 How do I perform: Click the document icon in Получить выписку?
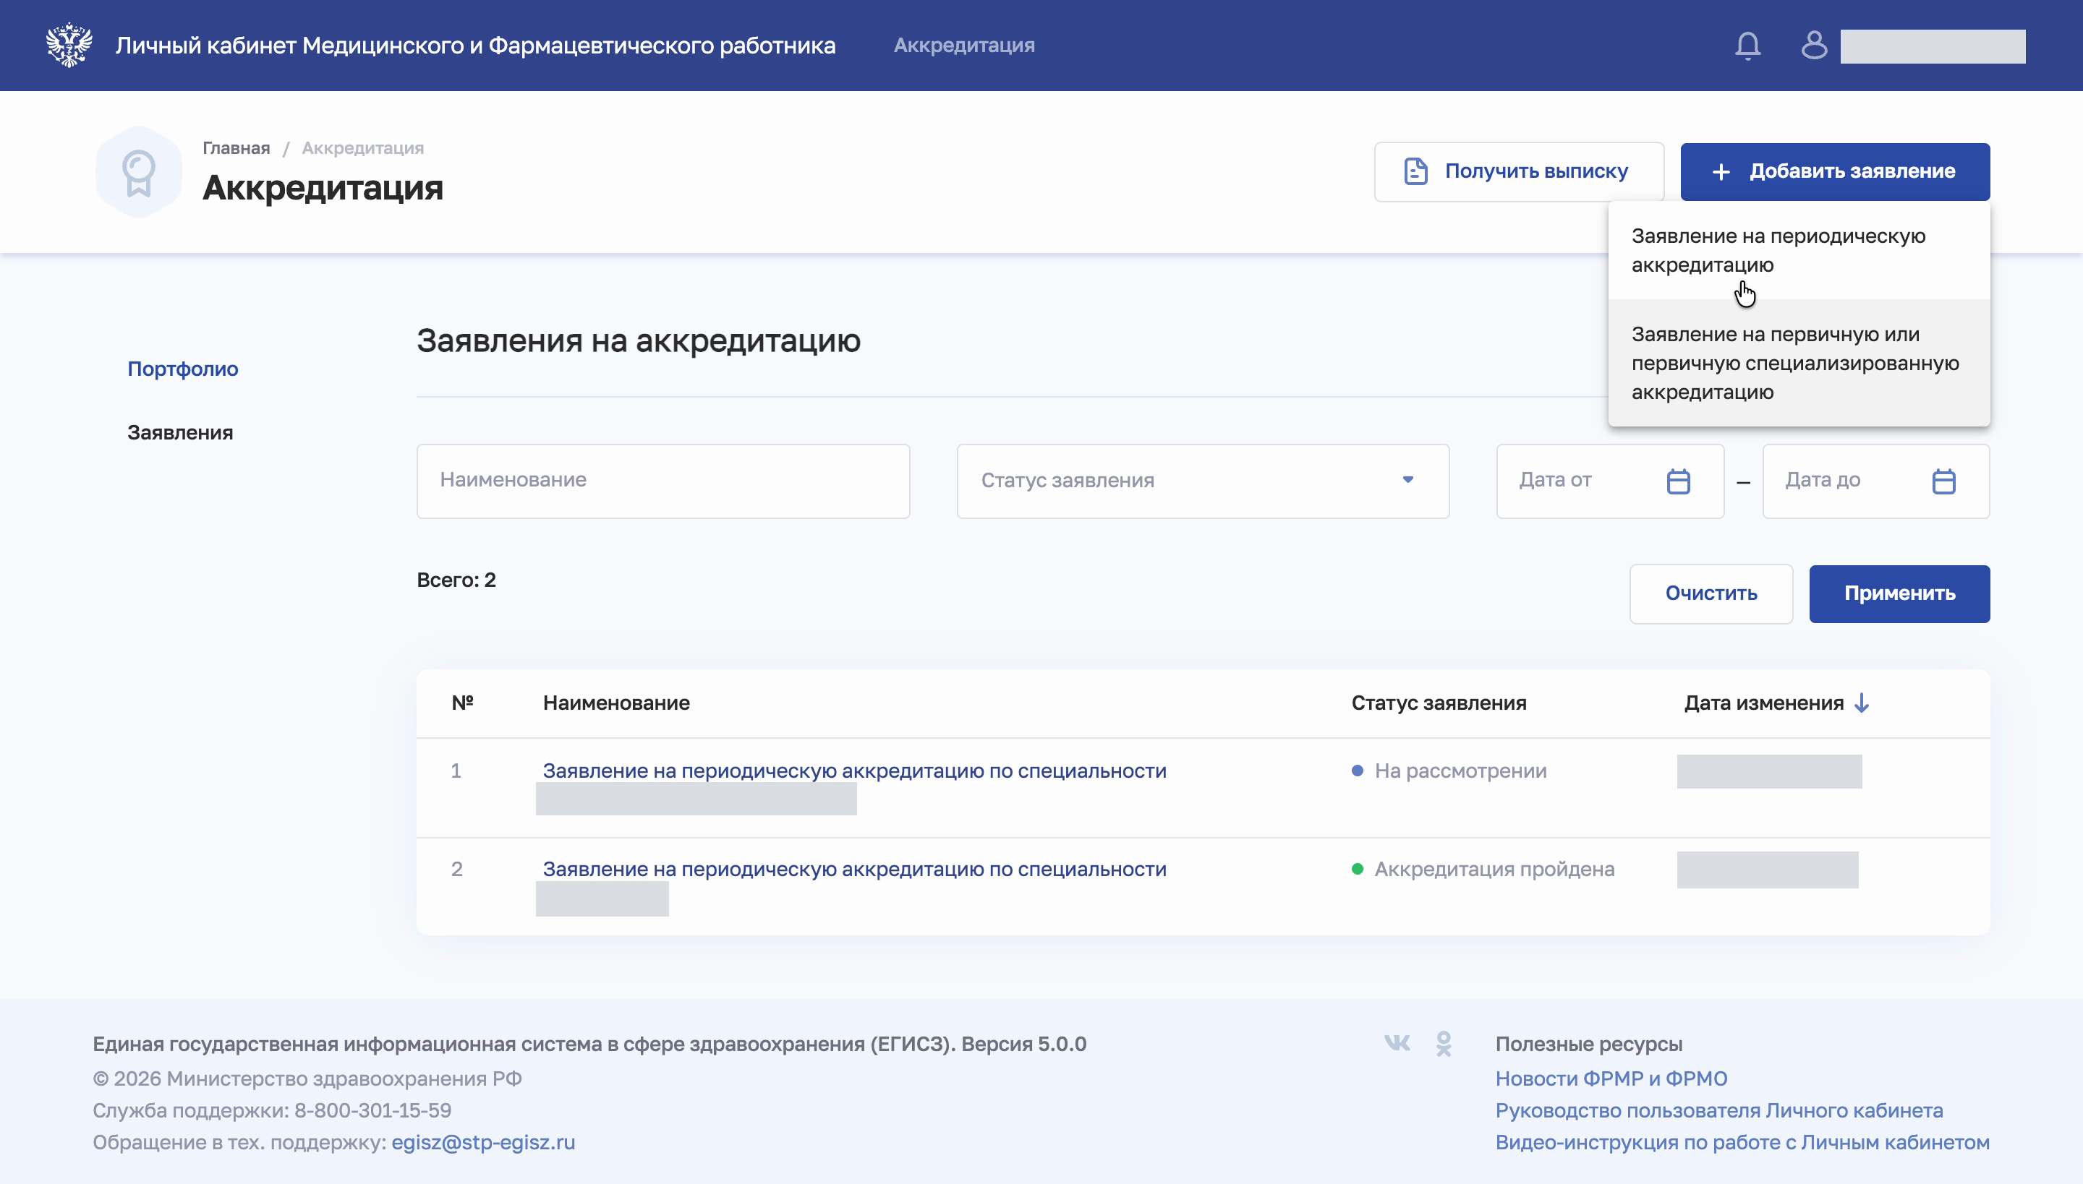click(x=1416, y=171)
